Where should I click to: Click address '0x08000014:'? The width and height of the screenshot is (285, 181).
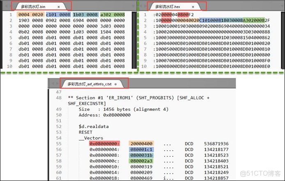coord(104,172)
